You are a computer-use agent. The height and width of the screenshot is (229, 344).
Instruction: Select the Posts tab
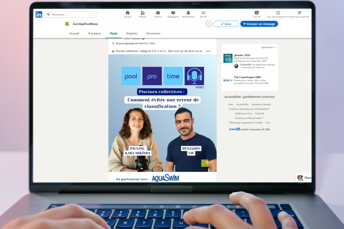coord(114,33)
